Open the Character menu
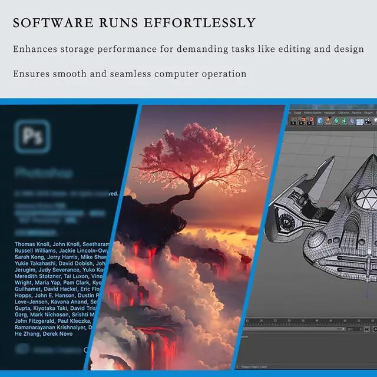Viewport: 377px width, 377px height. coord(343,112)
